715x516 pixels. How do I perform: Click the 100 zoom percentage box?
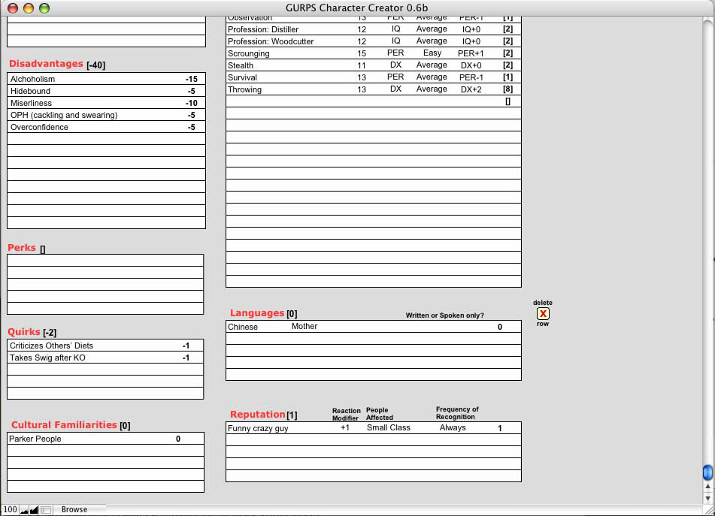point(10,510)
